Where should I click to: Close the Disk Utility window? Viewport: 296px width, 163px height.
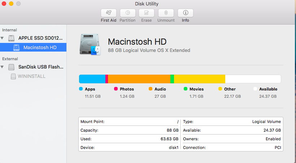pos(4,4)
